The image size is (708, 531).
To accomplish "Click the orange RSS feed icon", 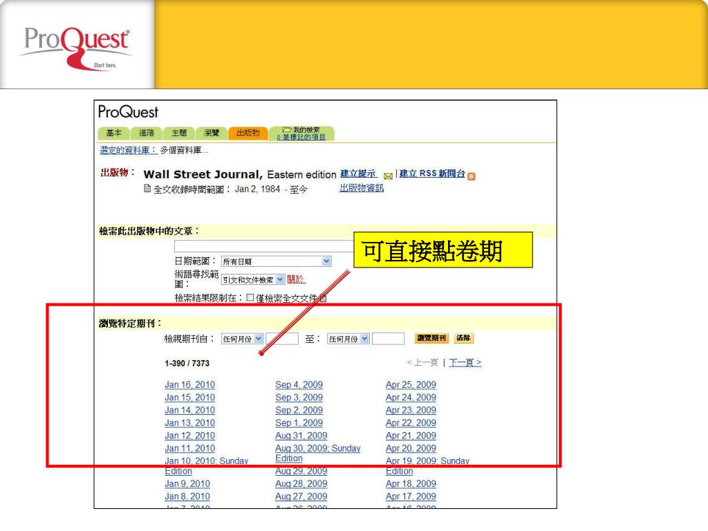I will [472, 176].
